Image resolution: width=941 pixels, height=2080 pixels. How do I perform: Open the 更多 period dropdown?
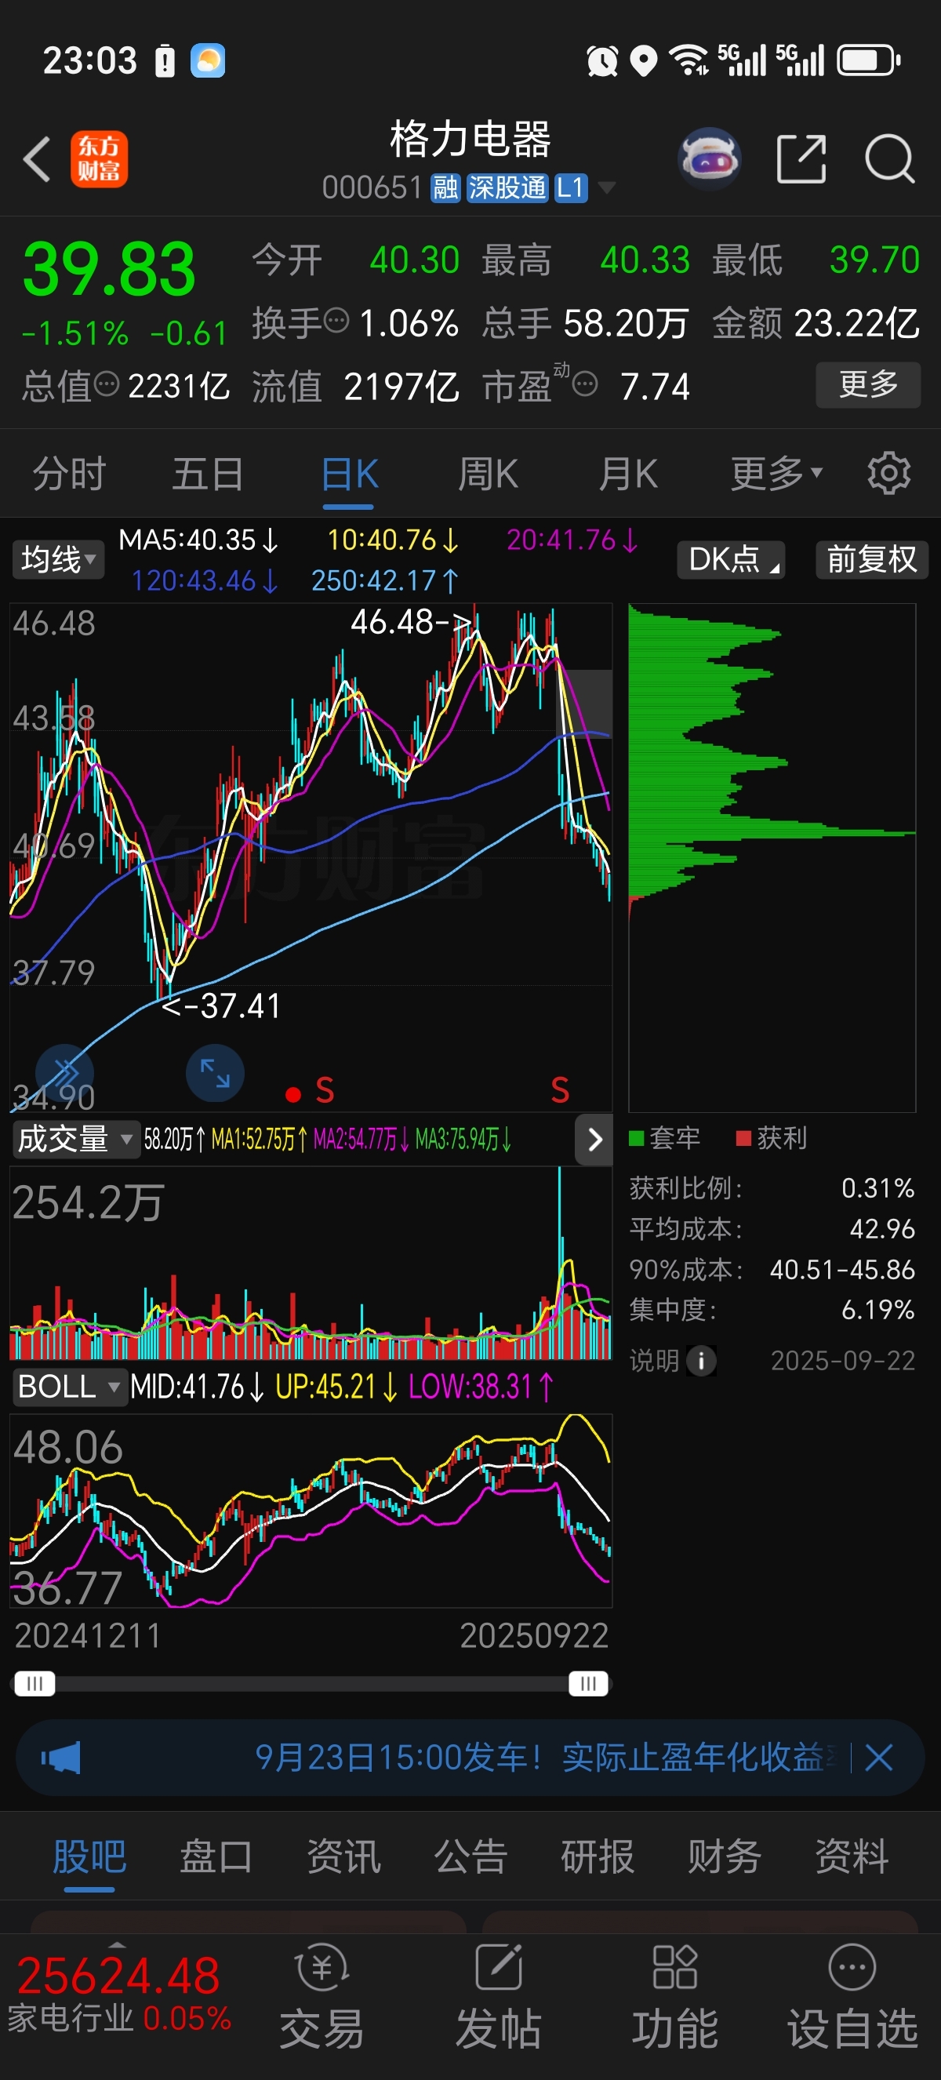coord(776,473)
